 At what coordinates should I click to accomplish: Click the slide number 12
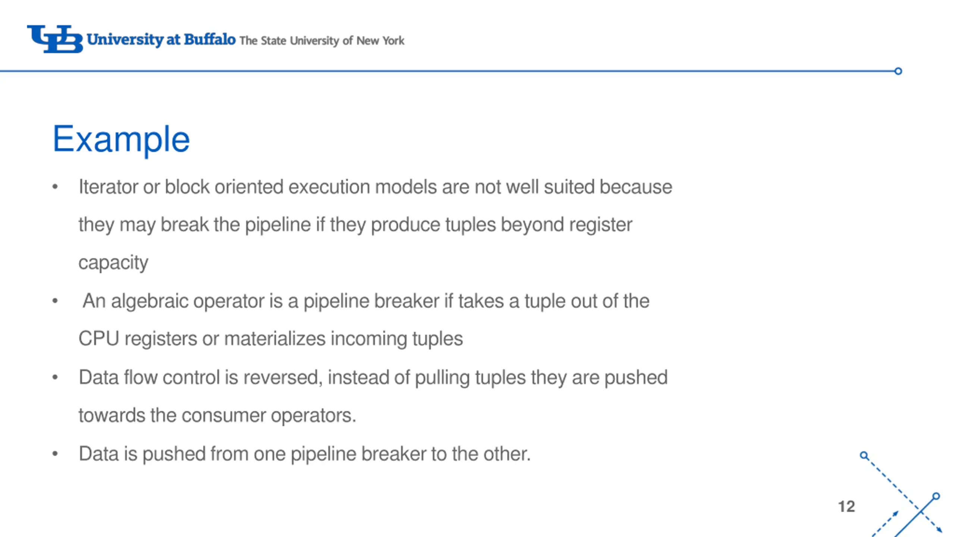846,506
